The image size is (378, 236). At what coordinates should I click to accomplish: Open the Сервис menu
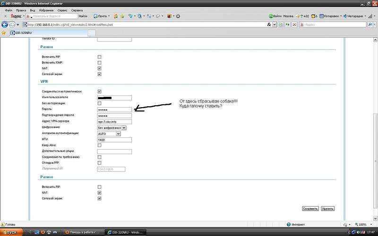[x=62, y=10]
